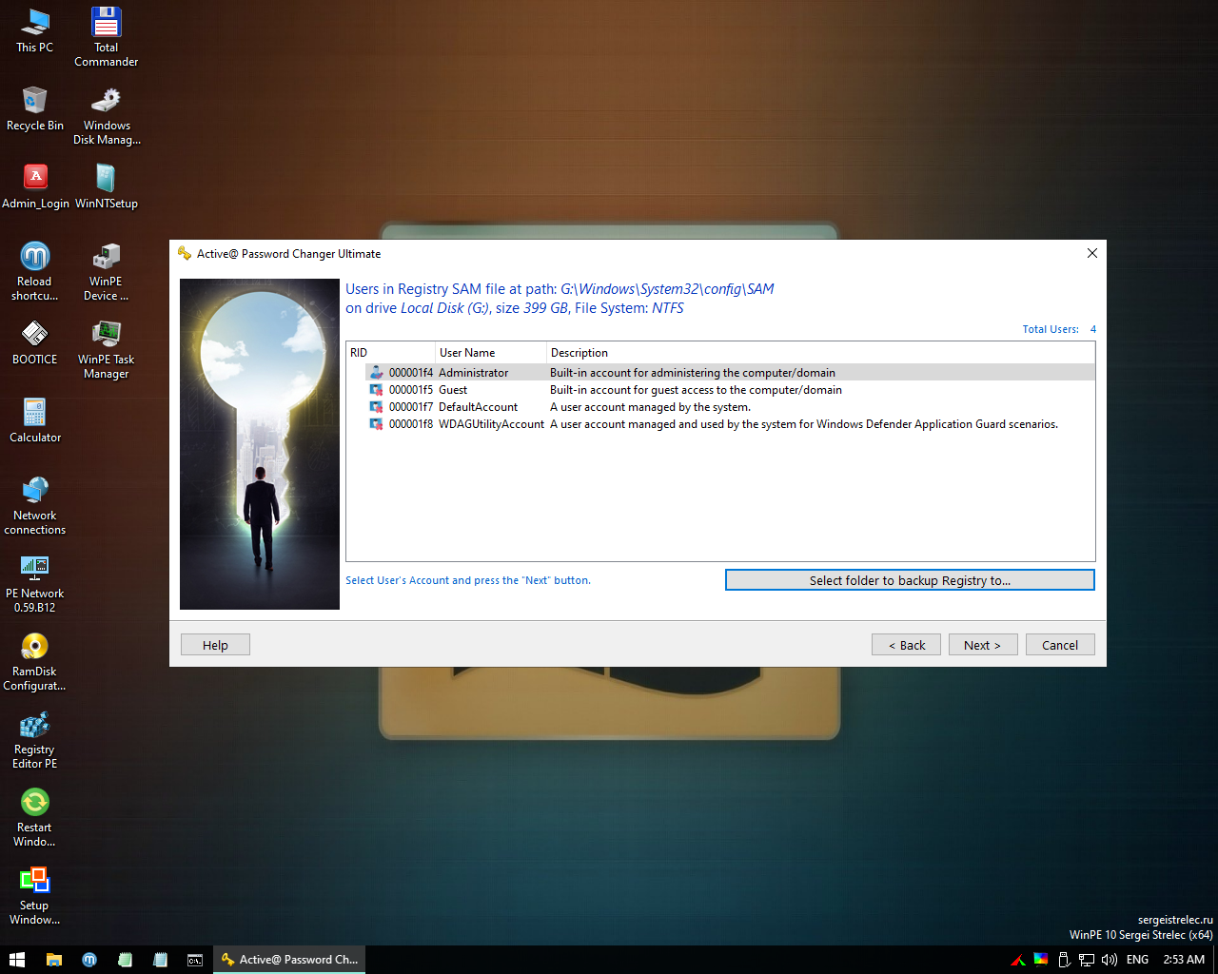Close the Password Changer Ultimate window
Screen dimensions: 1218x974
click(1092, 253)
